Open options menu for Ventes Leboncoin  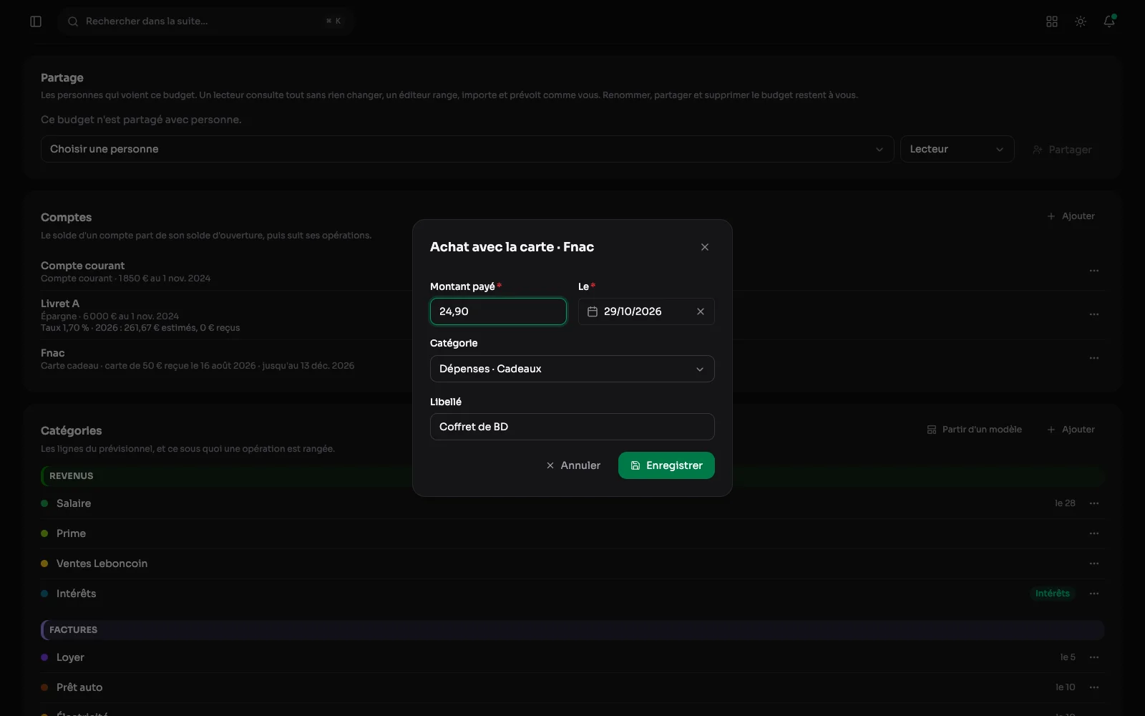1094,563
